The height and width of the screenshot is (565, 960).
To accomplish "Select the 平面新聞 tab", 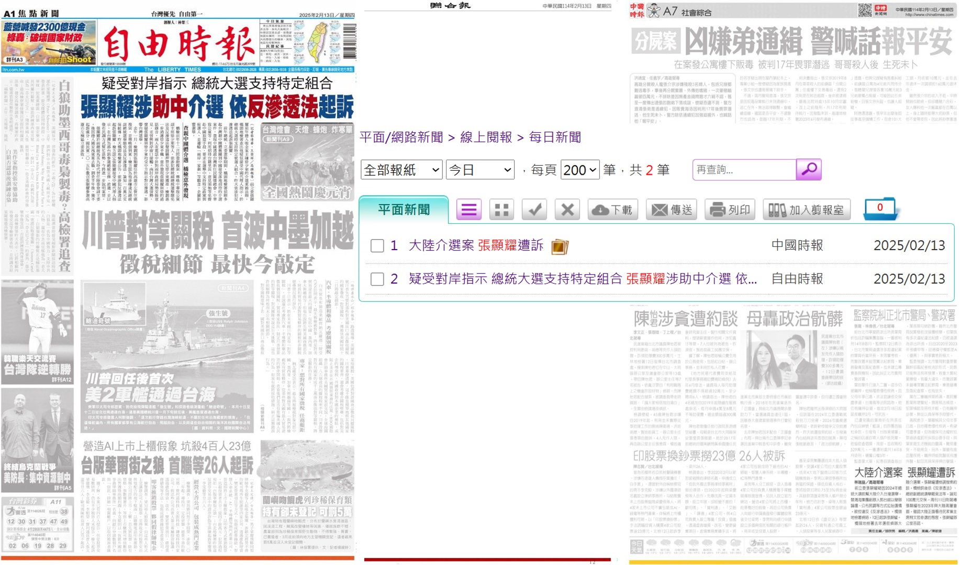I will click(404, 210).
